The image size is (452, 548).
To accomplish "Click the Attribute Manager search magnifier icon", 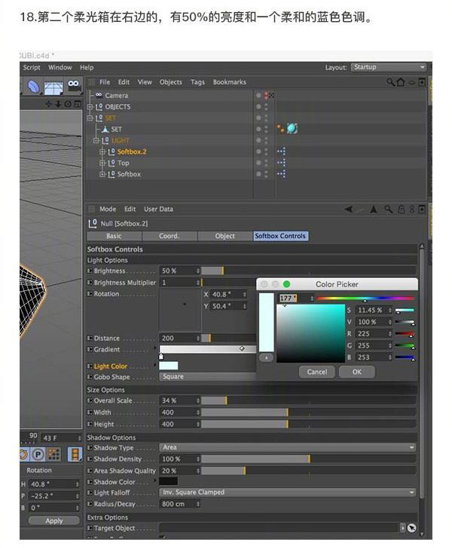I will (x=388, y=209).
